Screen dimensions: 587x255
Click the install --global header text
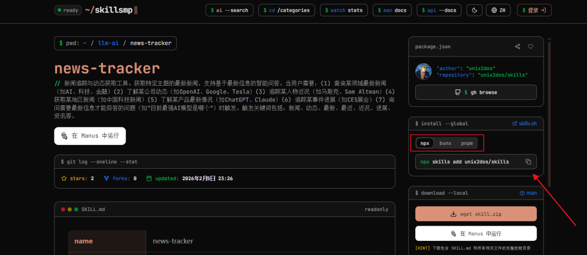coord(441,123)
